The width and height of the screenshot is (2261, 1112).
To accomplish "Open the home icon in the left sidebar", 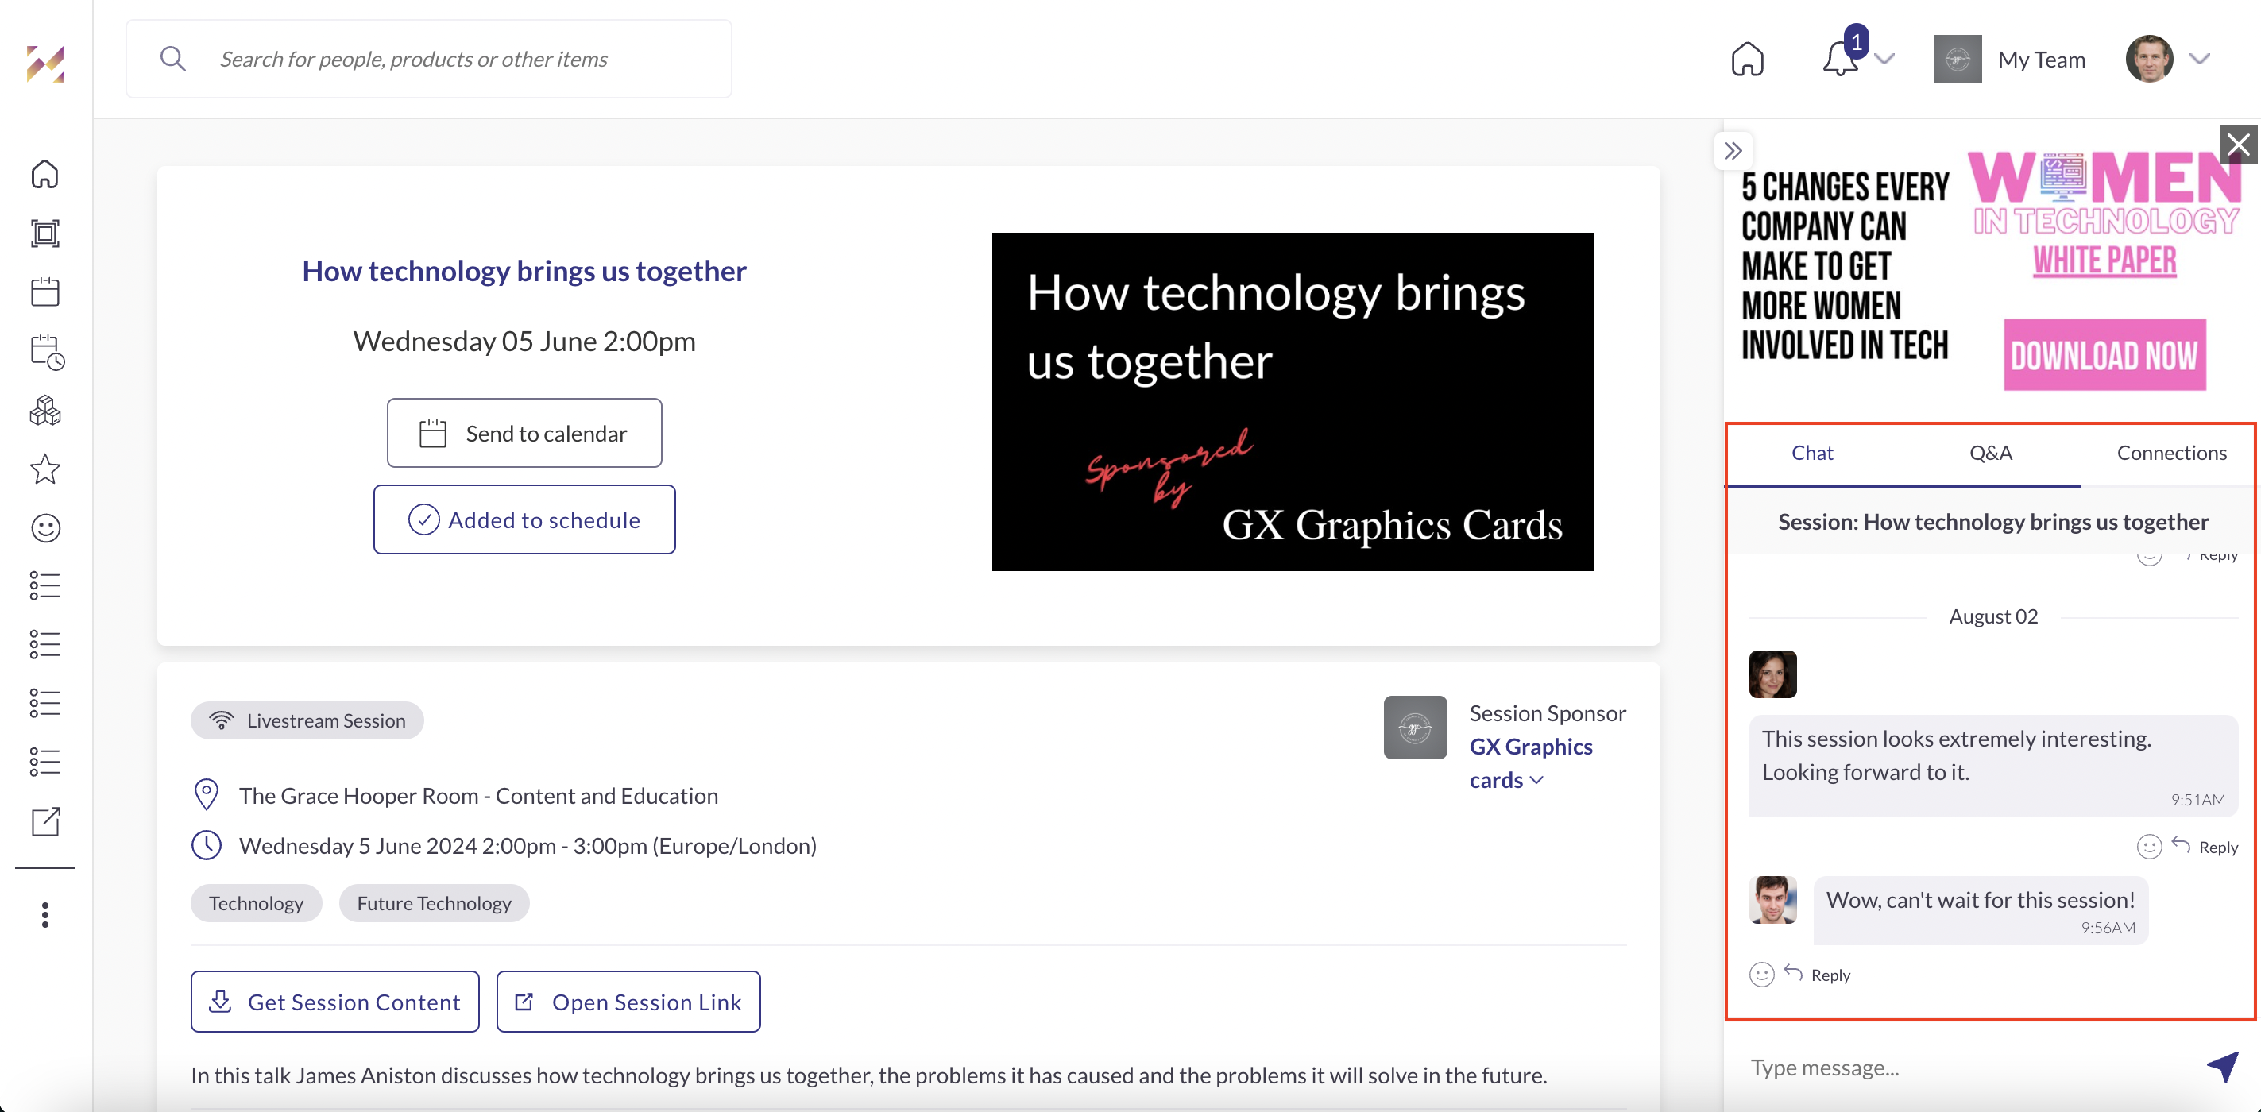I will point(44,175).
